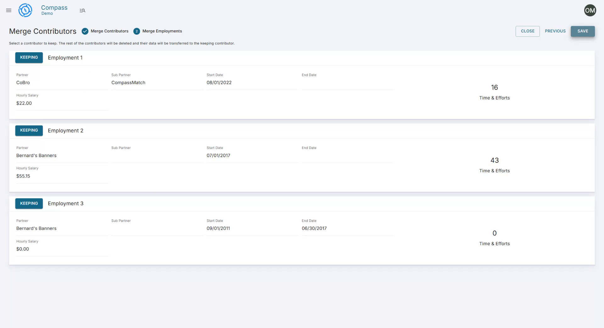Click the checkmark on Merge Contributors step

85,31
